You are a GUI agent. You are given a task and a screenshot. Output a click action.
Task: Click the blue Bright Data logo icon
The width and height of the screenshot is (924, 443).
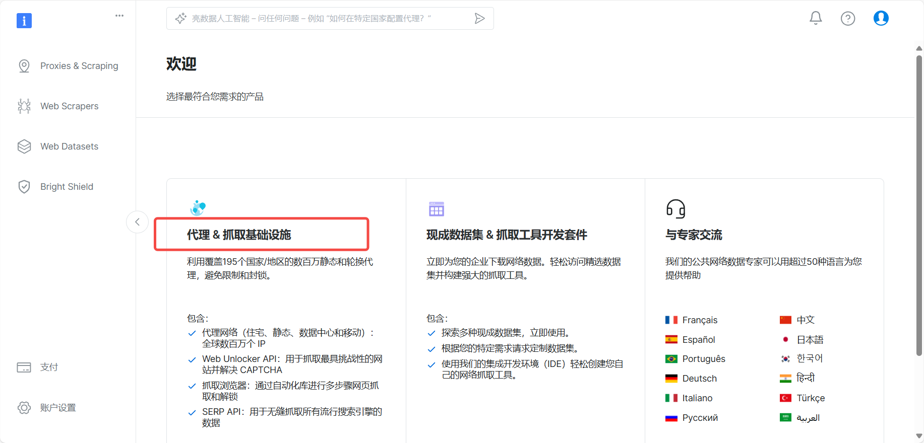[24, 21]
